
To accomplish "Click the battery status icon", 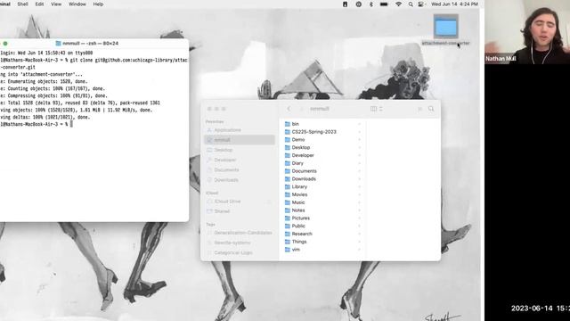I will tap(384, 4).
